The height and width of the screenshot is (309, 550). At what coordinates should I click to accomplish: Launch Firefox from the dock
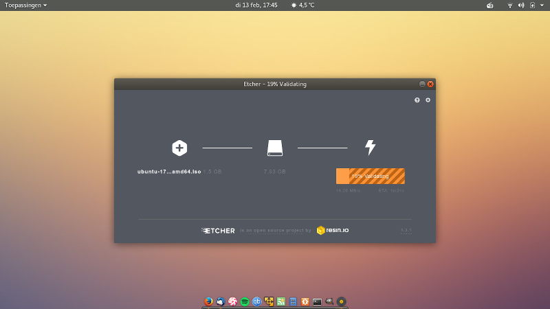point(208,301)
